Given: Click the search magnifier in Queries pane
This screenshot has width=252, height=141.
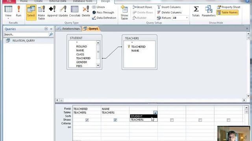Looking at the screenshot, I should pyautogui.click(x=51, y=34).
